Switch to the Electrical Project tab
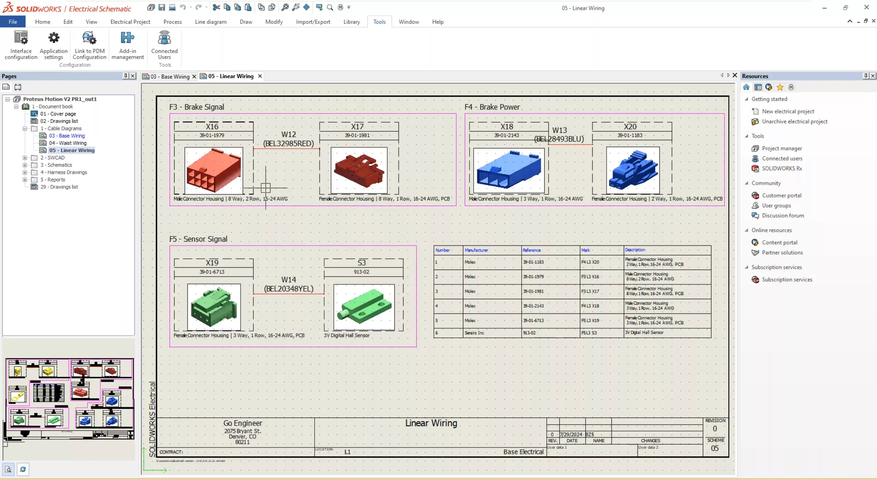 coord(130,22)
